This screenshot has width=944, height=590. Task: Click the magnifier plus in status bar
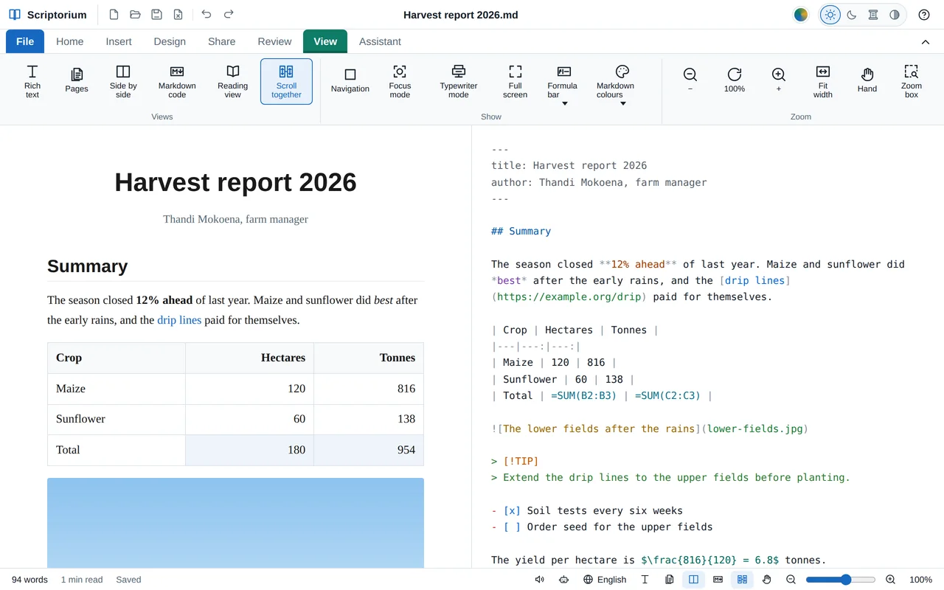pos(890,580)
